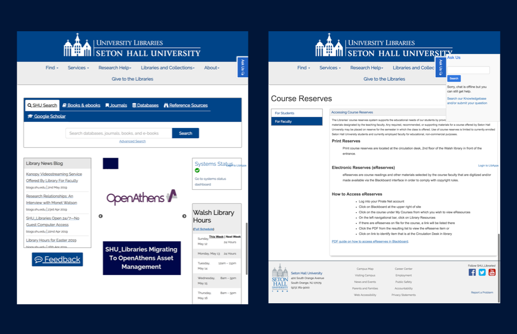This screenshot has height=334, width=517.
Task: Click the Search button in Ask Us panel
Action: coord(454,78)
